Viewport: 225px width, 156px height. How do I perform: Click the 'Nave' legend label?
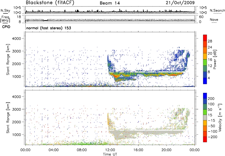(x=214, y=19)
